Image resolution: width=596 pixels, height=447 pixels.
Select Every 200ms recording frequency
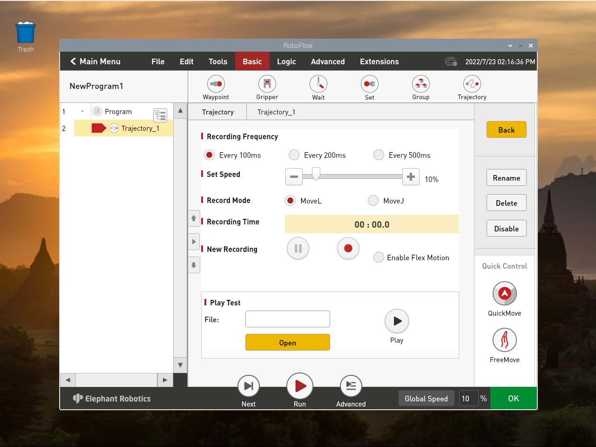point(294,155)
